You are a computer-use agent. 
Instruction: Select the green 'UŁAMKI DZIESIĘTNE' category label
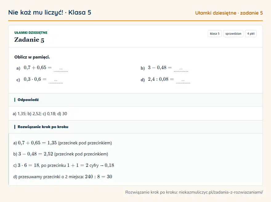click(x=31, y=33)
